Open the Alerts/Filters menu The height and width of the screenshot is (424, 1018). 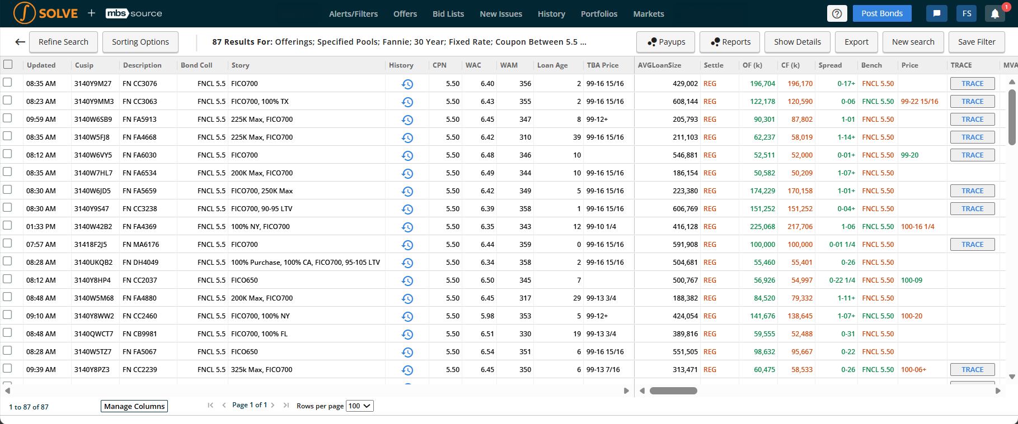(x=353, y=14)
